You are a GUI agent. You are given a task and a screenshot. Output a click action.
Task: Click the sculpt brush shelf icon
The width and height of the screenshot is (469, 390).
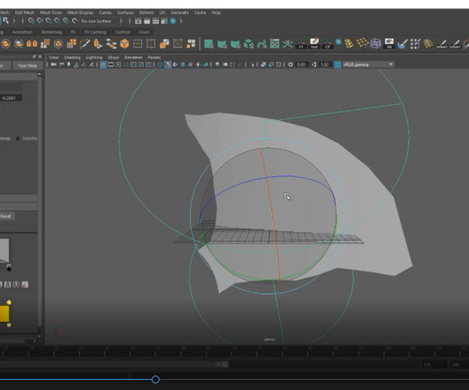[x=402, y=44]
